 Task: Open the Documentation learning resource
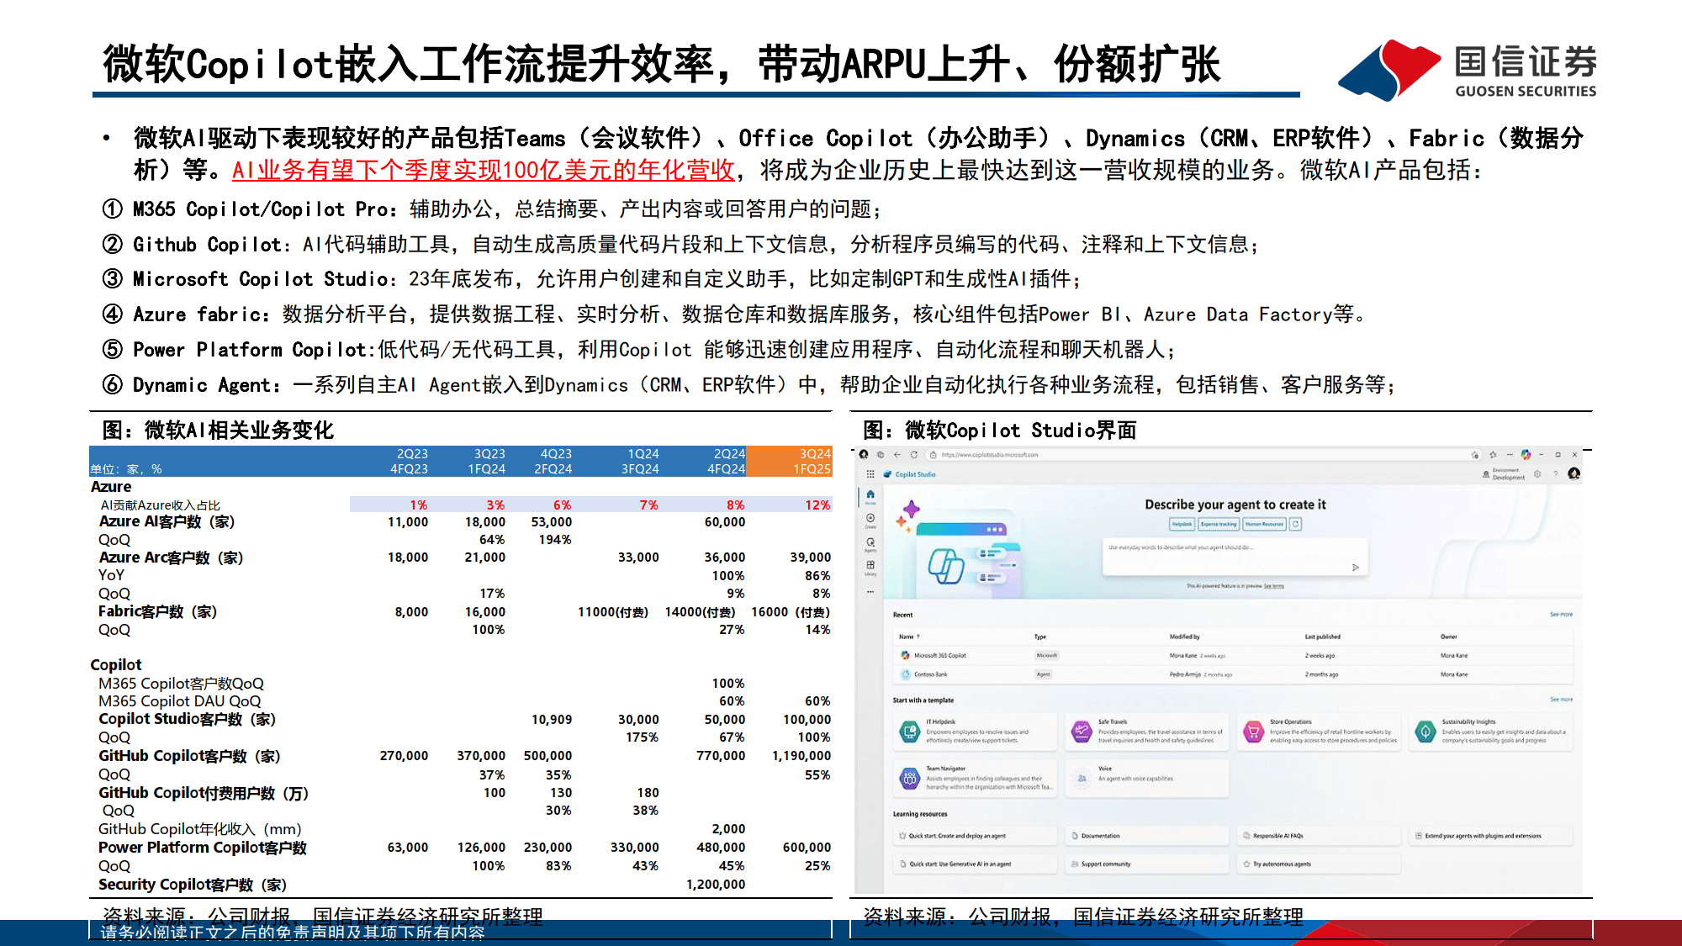pos(1147,836)
